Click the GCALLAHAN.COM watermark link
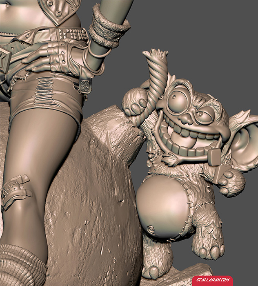 [x=213, y=280]
